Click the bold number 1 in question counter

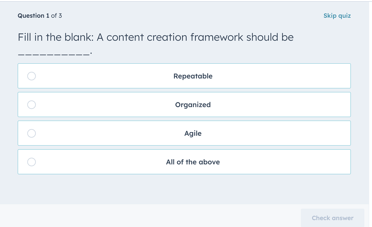click(47, 16)
